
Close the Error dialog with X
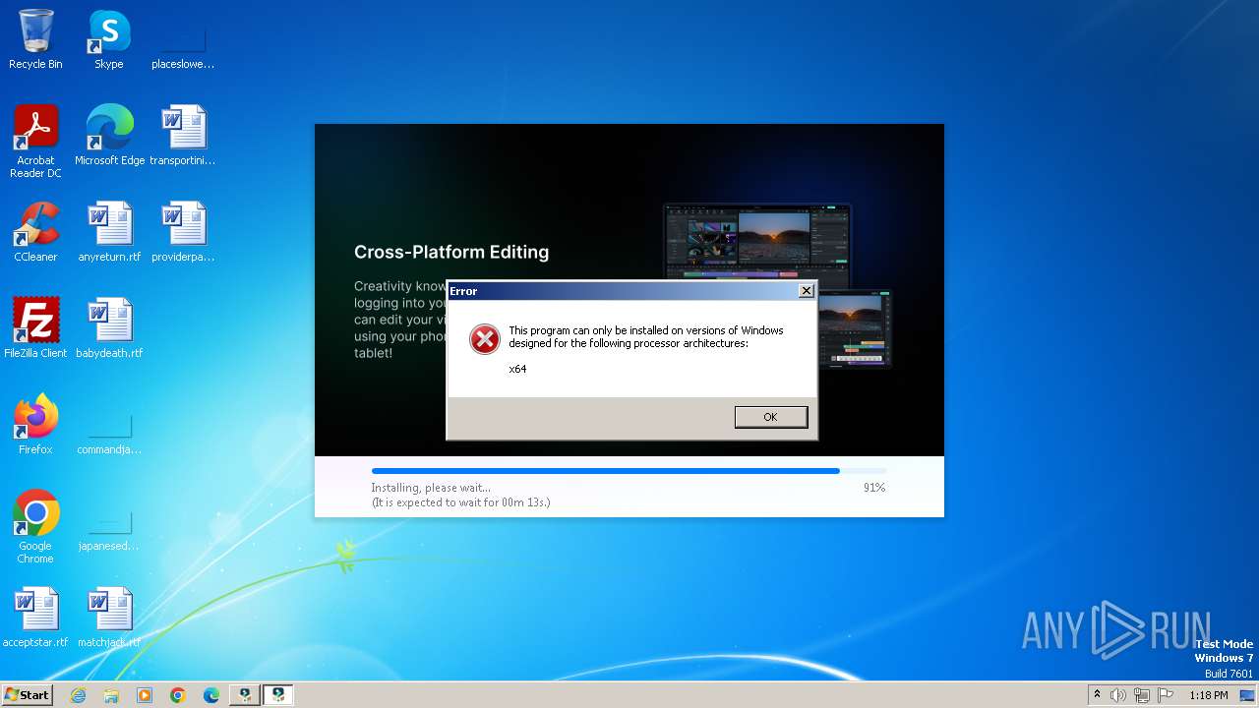(806, 290)
